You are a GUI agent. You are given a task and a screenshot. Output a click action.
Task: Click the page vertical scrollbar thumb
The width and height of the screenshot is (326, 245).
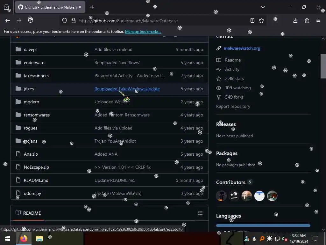(323, 66)
